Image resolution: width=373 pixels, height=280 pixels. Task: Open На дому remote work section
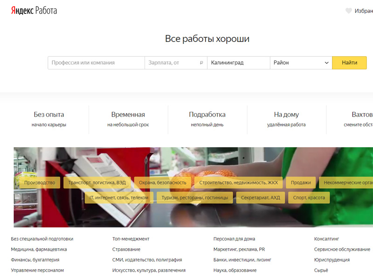286,119
